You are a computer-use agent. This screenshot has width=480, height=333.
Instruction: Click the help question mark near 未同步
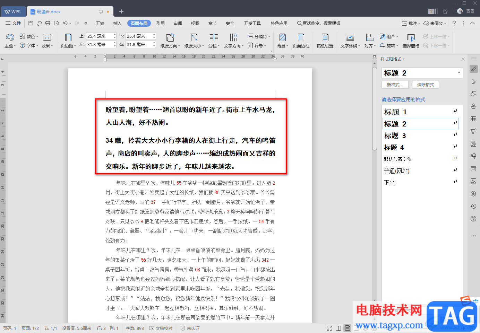(x=454, y=23)
